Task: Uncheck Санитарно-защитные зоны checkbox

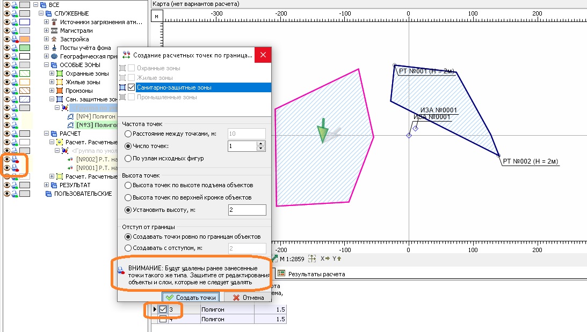Action: pyautogui.click(x=131, y=87)
